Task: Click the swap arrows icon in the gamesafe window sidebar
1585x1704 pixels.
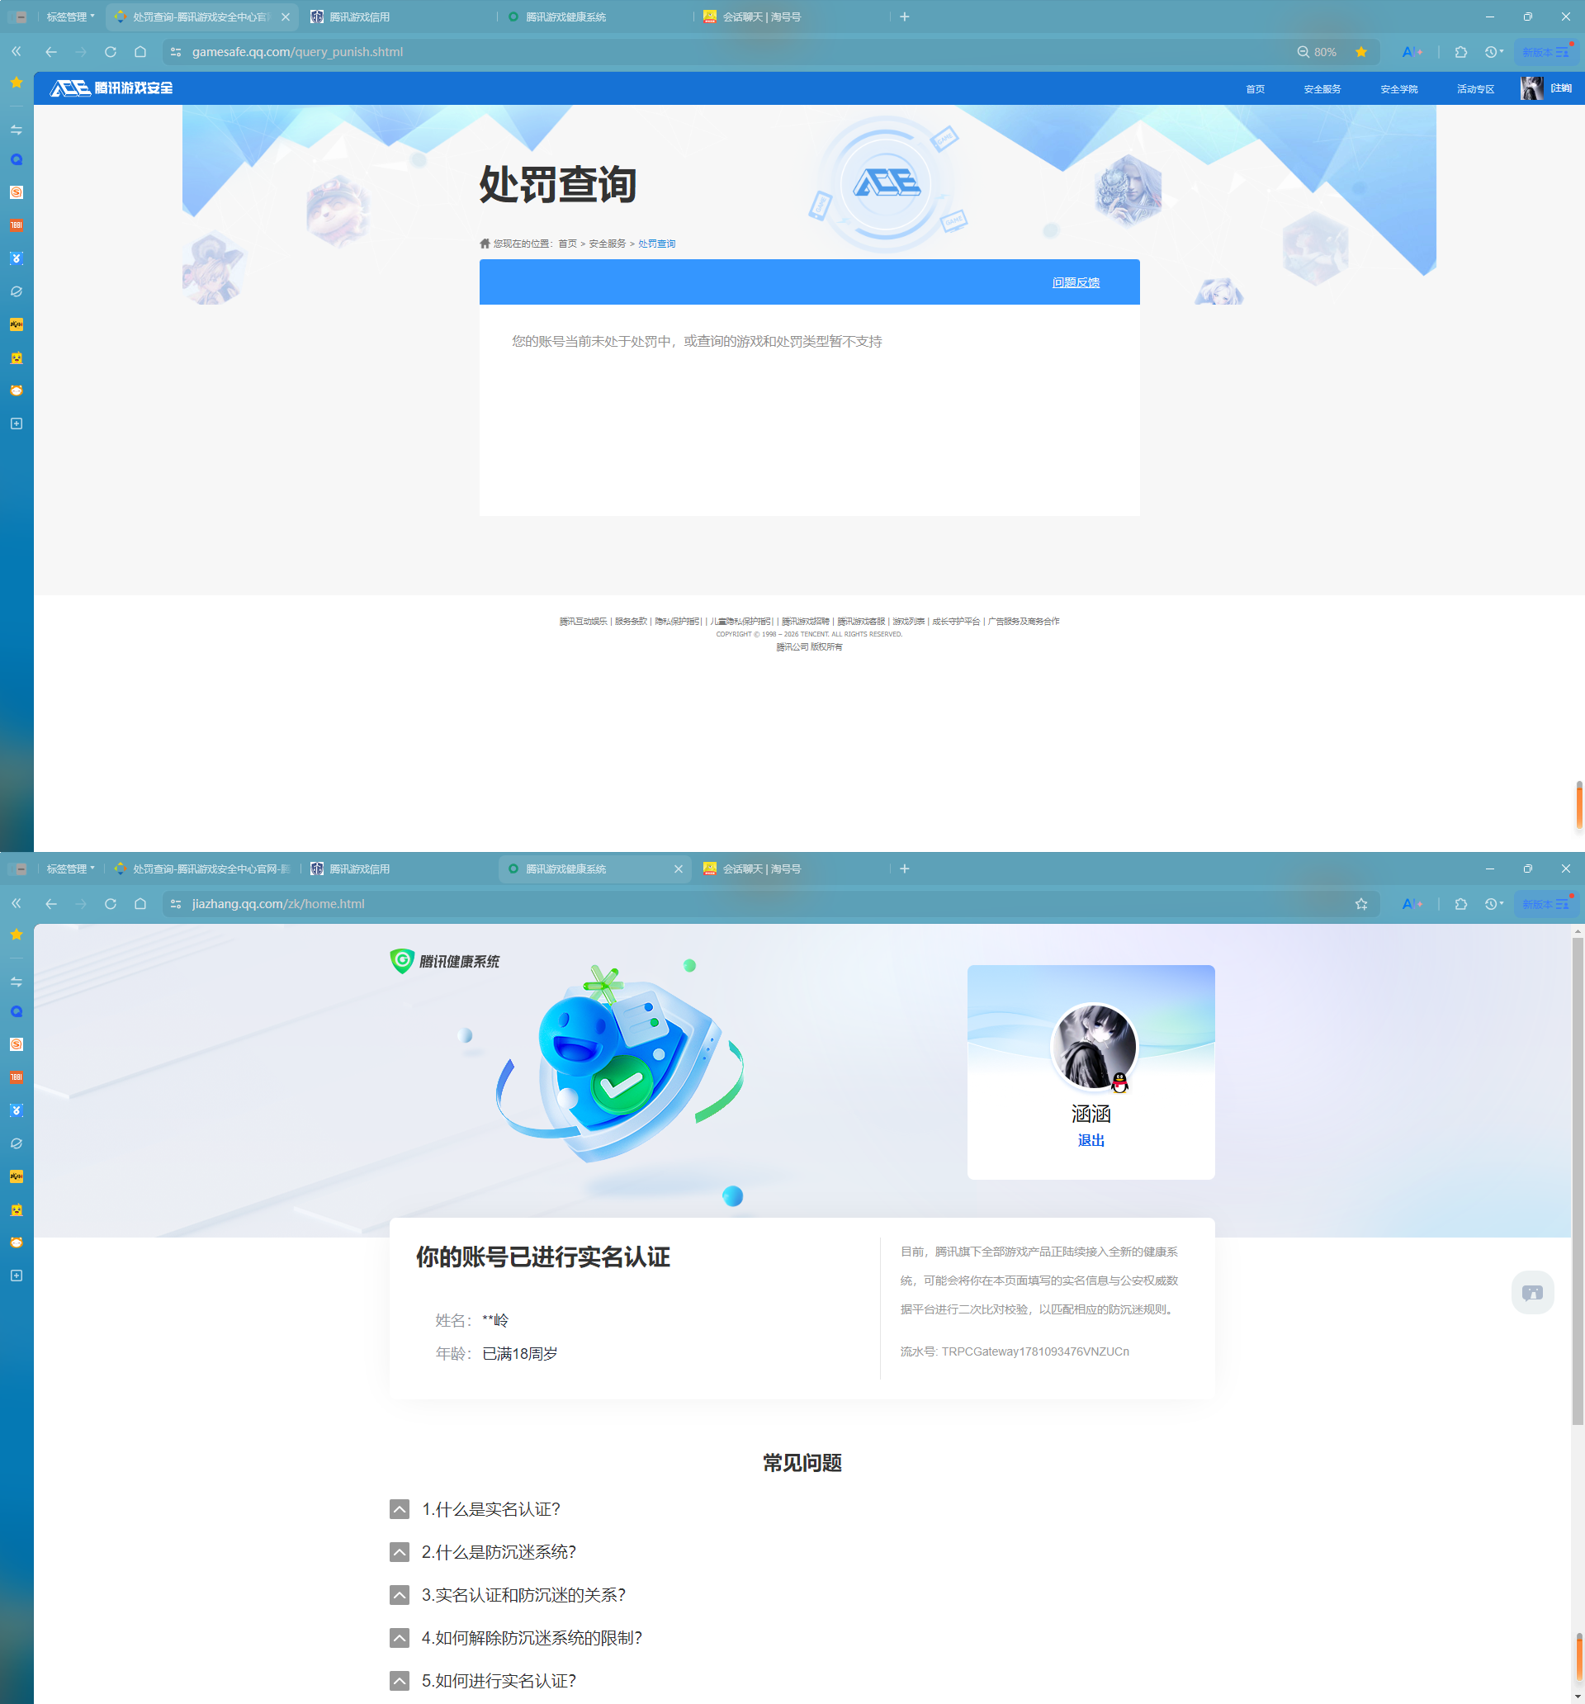Action: 17,130
